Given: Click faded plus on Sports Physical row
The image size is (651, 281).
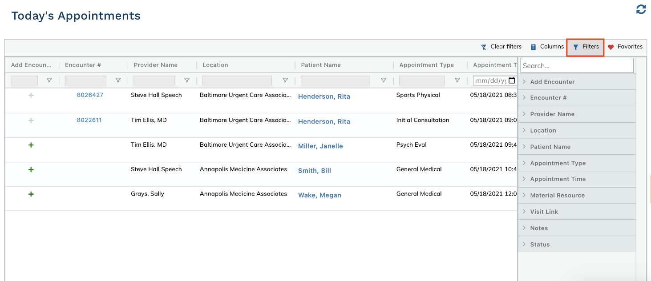Looking at the screenshot, I should click(x=31, y=95).
